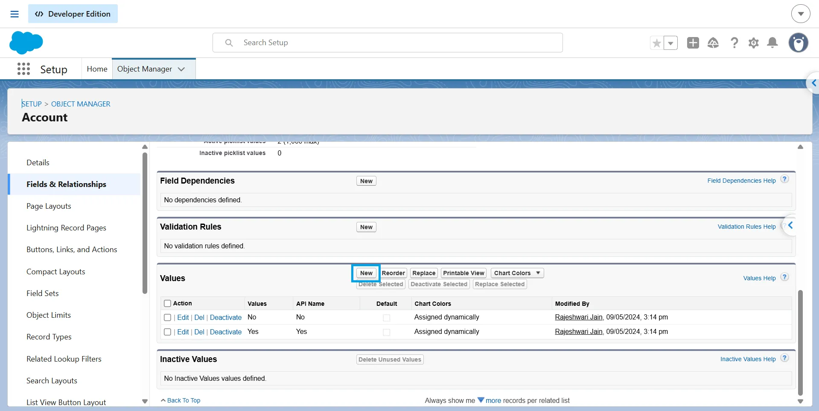Image resolution: width=819 pixels, height=411 pixels.
Task: Click the Reorder button
Action: pyautogui.click(x=393, y=273)
